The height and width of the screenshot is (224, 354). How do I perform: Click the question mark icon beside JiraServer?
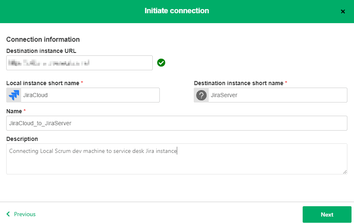201,95
